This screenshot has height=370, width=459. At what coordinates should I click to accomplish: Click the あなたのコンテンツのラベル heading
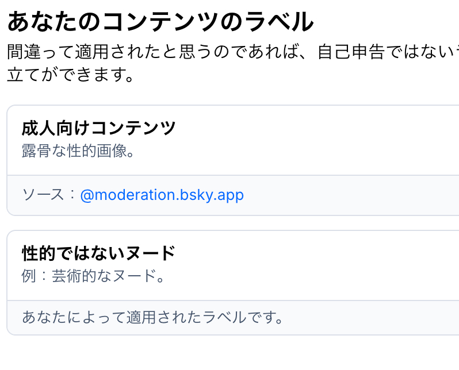[x=160, y=22]
